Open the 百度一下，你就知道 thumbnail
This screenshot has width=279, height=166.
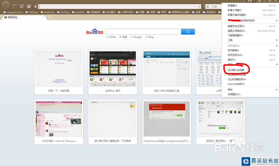59,72
